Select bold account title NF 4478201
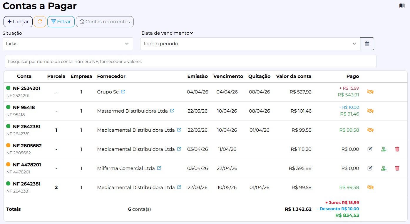The height and width of the screenshot is (224, 410). pyautogui.click(x=27, y=165)
